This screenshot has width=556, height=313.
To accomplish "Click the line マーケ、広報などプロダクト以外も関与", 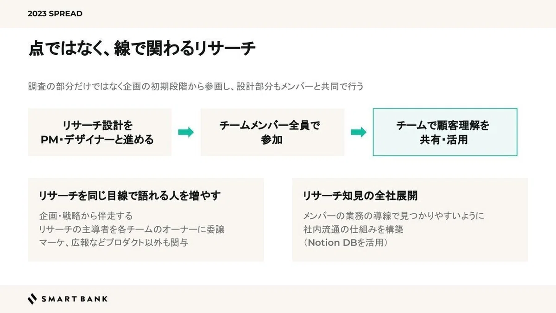I will (114, 243).
